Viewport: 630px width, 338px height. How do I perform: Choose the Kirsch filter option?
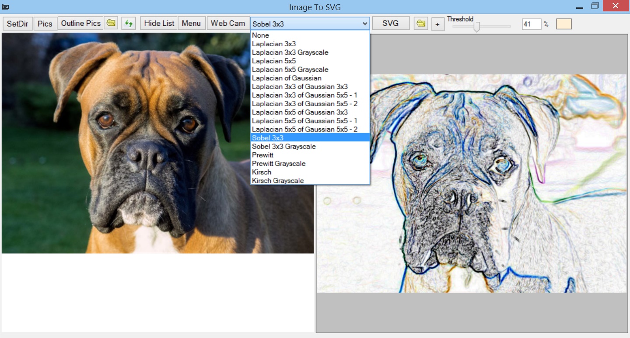click(x=310, y=172)
